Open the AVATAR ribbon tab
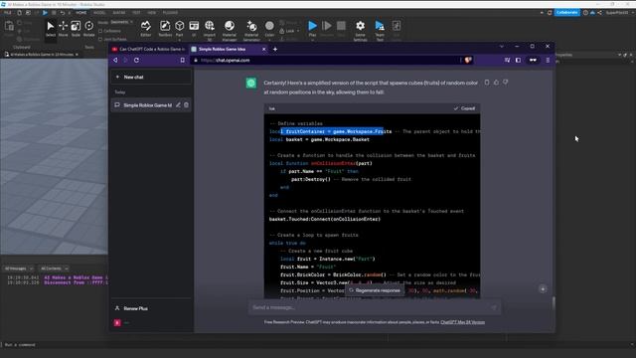The image size is (636, 358). click(x=119, y=13)
